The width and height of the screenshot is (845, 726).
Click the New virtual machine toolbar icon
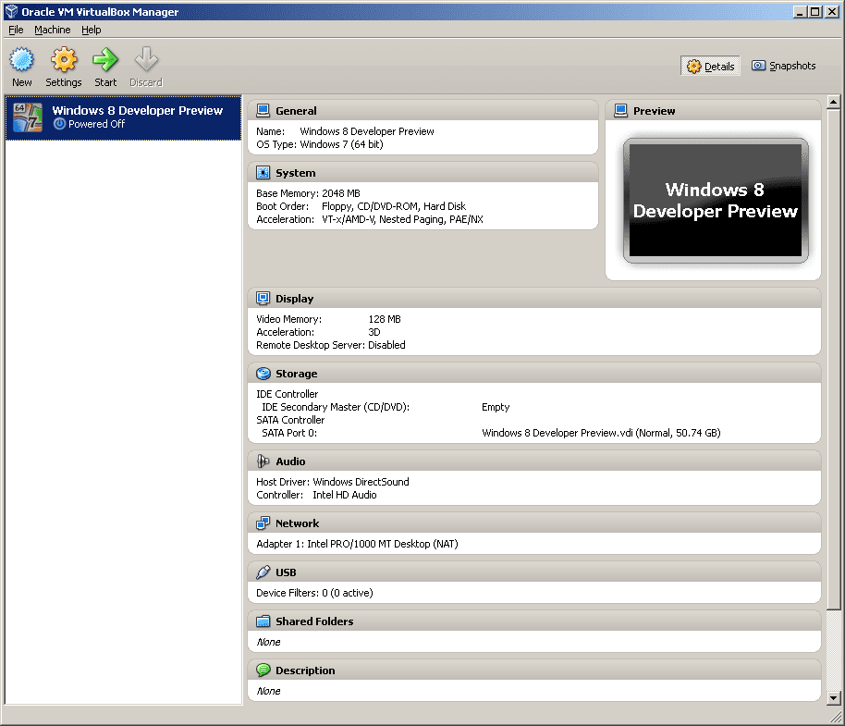(x=22, y=59)
